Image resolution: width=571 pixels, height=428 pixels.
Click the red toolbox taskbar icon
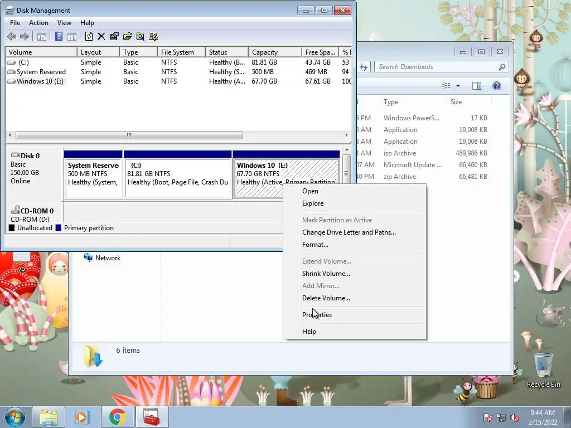[152, 417]
